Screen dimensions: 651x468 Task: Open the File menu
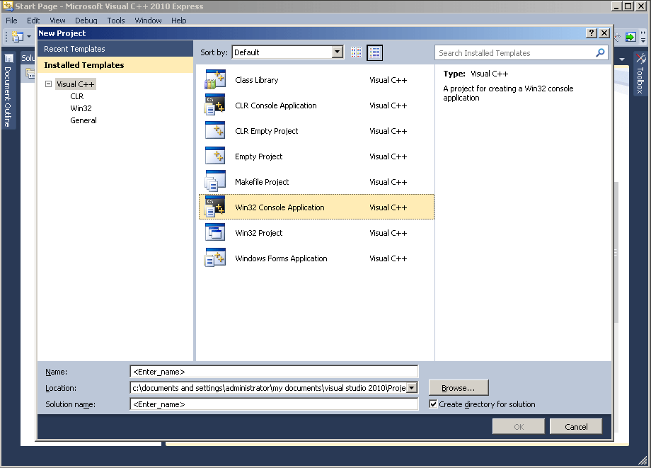coord(11,21)
